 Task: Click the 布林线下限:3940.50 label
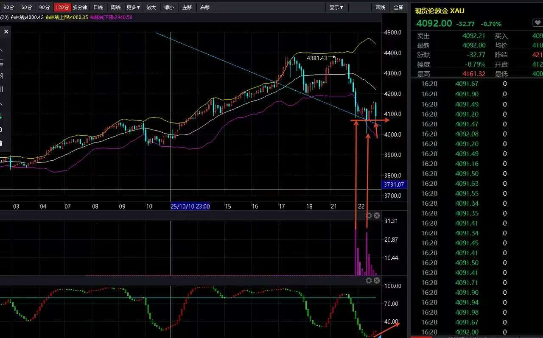[112, 17]
